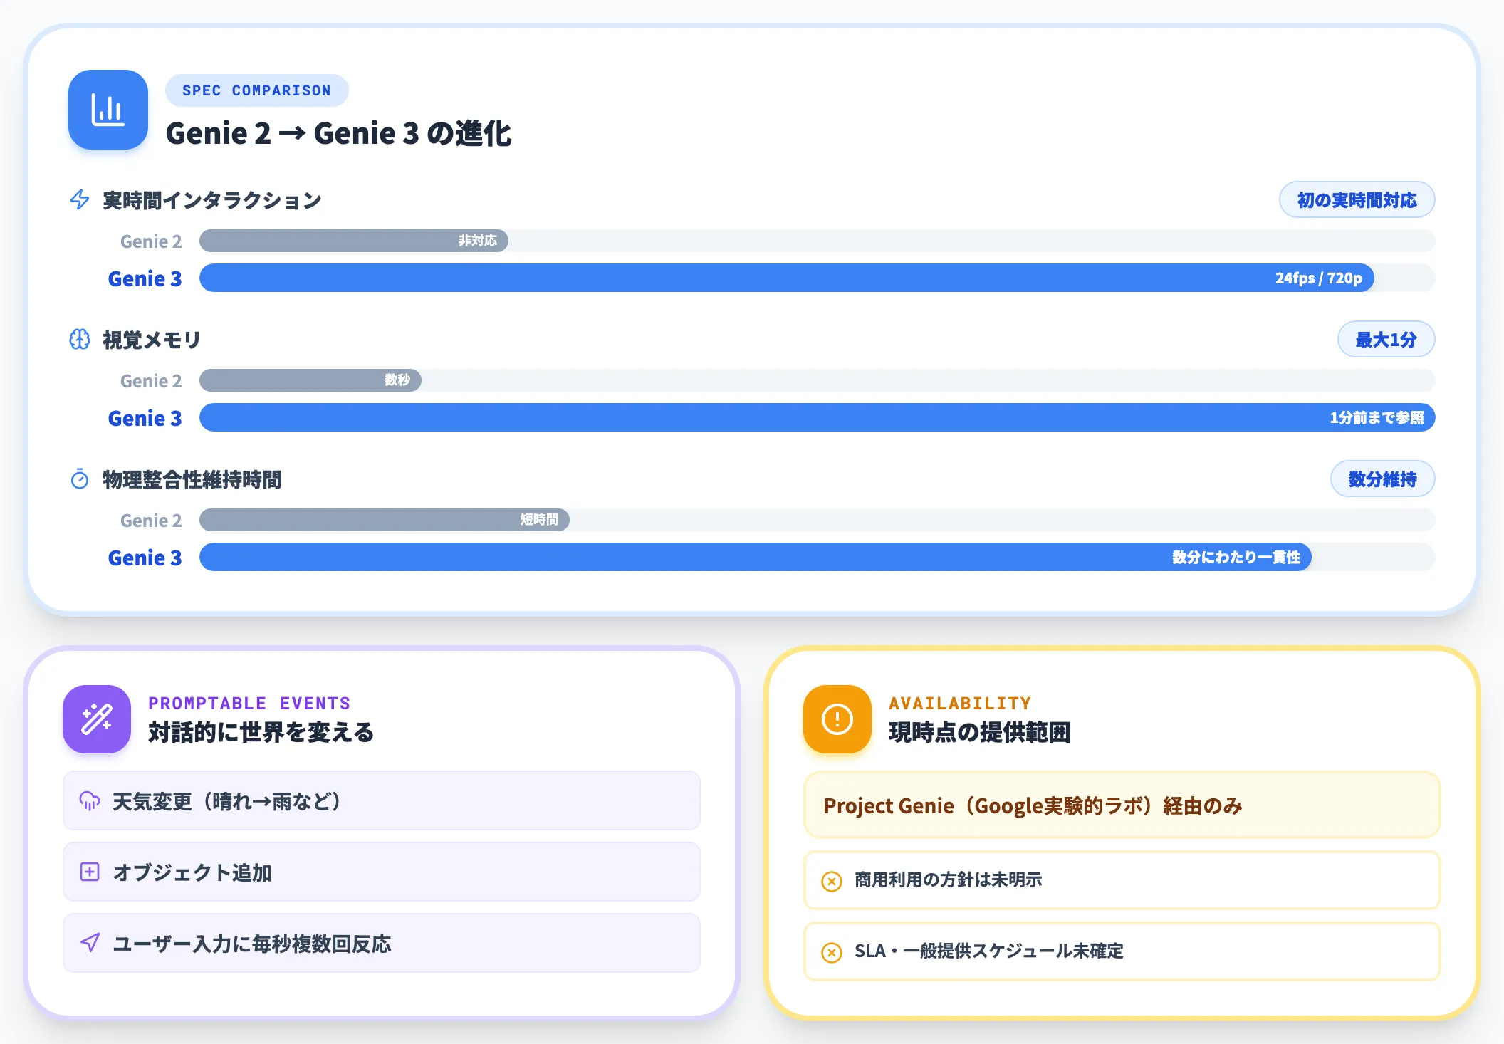
Task: Click the lightning bolt icon beside 実時間インタラクション
Action: point(80,200)
